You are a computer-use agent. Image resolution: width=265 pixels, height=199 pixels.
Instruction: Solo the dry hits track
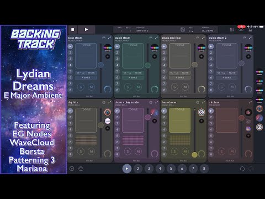[81, 151]
